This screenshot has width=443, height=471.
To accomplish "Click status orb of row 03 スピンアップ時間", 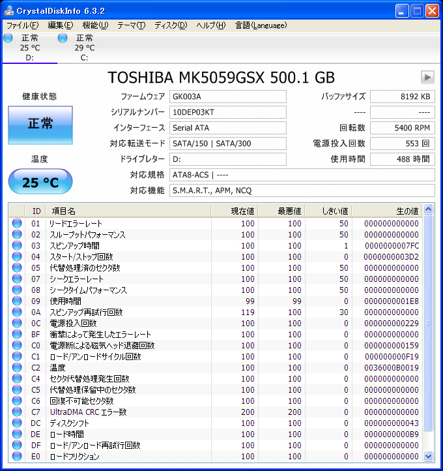I will (x=17, y=245).
